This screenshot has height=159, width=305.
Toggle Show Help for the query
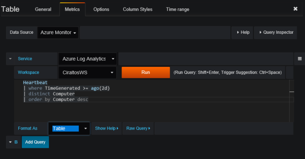[106, 128]
